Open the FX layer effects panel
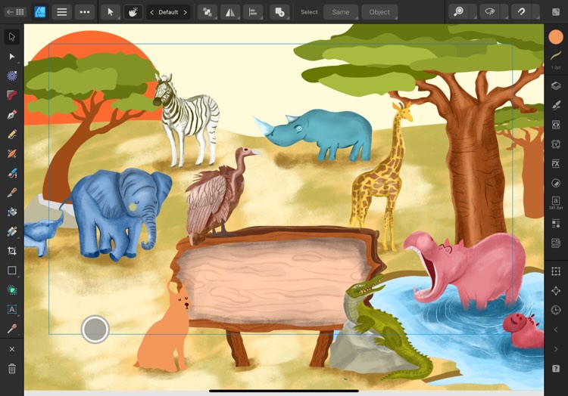Image resolution: width=568 pixels, height=396 pixels. (x=556, y=163)
